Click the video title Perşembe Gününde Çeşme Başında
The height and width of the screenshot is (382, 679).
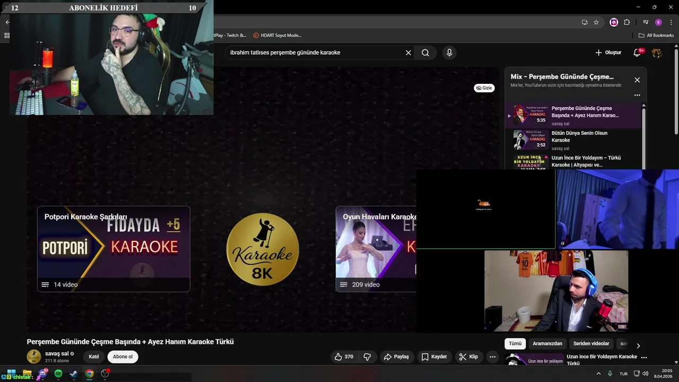click(130, 342)
